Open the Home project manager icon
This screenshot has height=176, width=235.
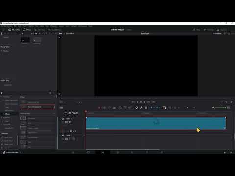pyautogui.click(x=225, y=152)
